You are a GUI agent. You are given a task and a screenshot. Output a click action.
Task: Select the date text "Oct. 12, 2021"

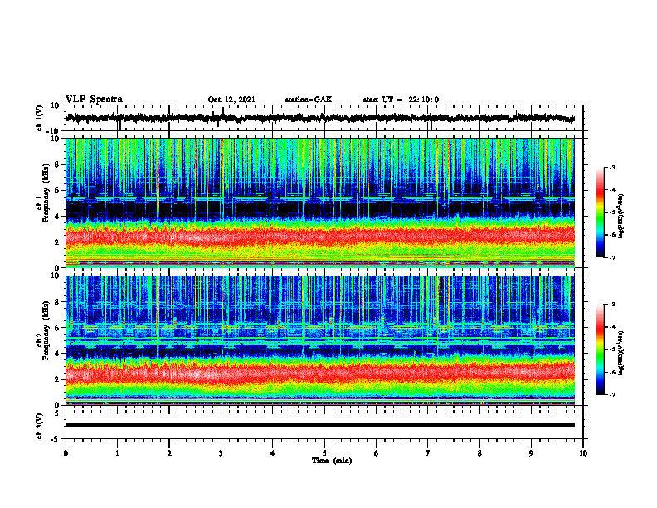click(231, 100)
